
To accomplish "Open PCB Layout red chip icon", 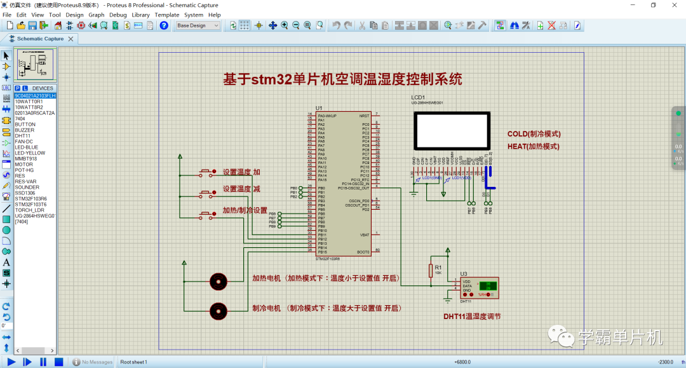I will [81, 26].
